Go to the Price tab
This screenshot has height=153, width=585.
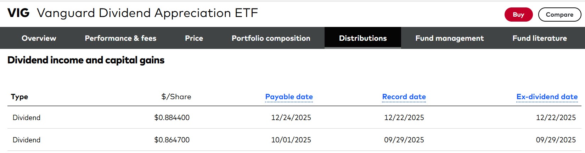pyautogui.click(x=194, y=38)
